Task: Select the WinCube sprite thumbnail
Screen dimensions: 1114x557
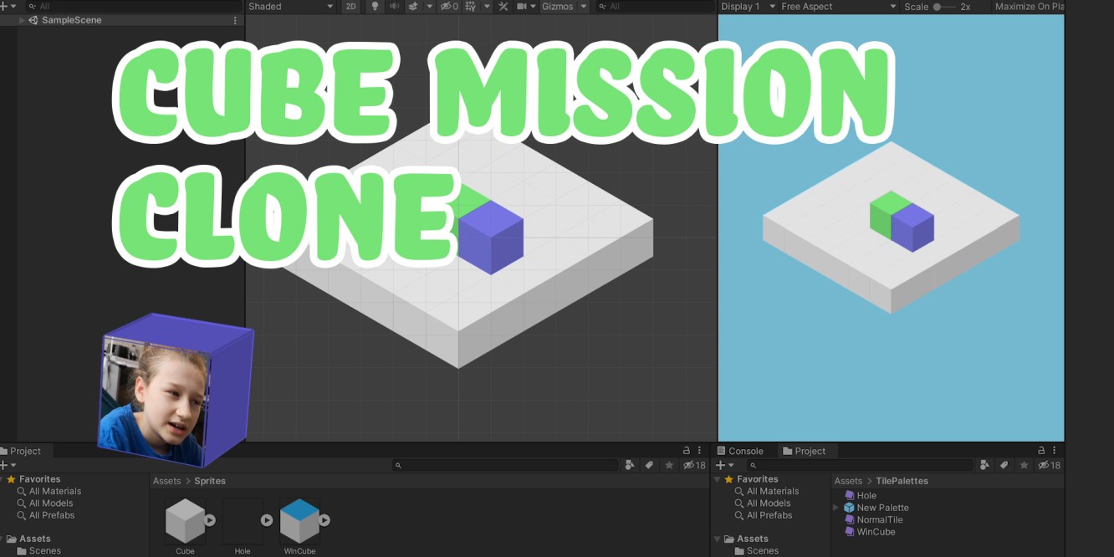Action: tap(299, 522)
